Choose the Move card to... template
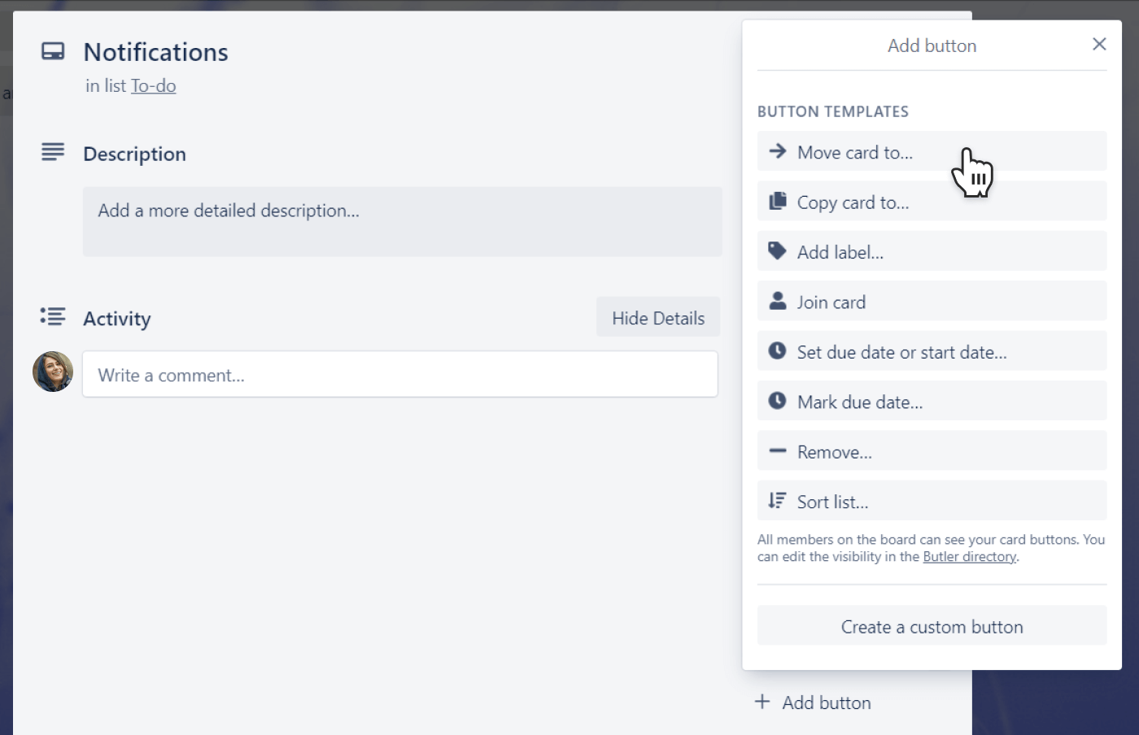1139x735 pixels. pyautogui.click(x=855, y=152)
